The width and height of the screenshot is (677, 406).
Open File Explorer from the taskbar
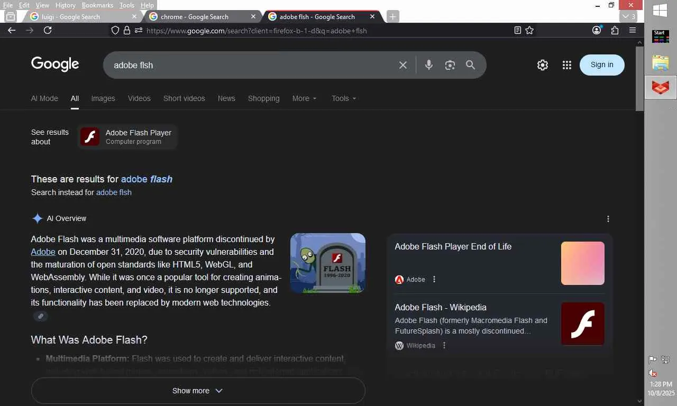[661, 62]
